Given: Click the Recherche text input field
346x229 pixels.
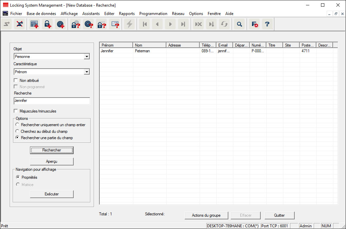Looking at the screenshot, I should point(52,101).
